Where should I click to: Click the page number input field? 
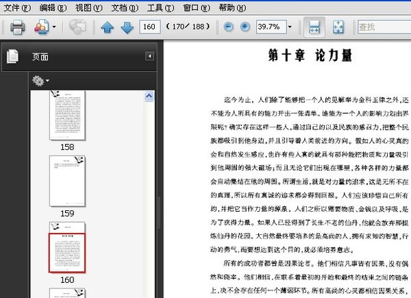149,27
